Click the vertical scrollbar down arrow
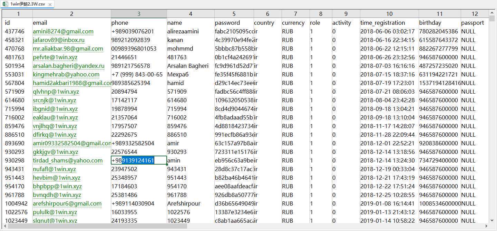This screenshot has height=231, width=497. click(492, 220)
